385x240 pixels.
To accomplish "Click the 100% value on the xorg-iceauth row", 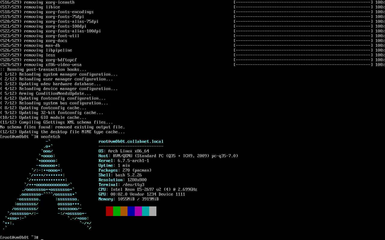I will click(380, 2).
